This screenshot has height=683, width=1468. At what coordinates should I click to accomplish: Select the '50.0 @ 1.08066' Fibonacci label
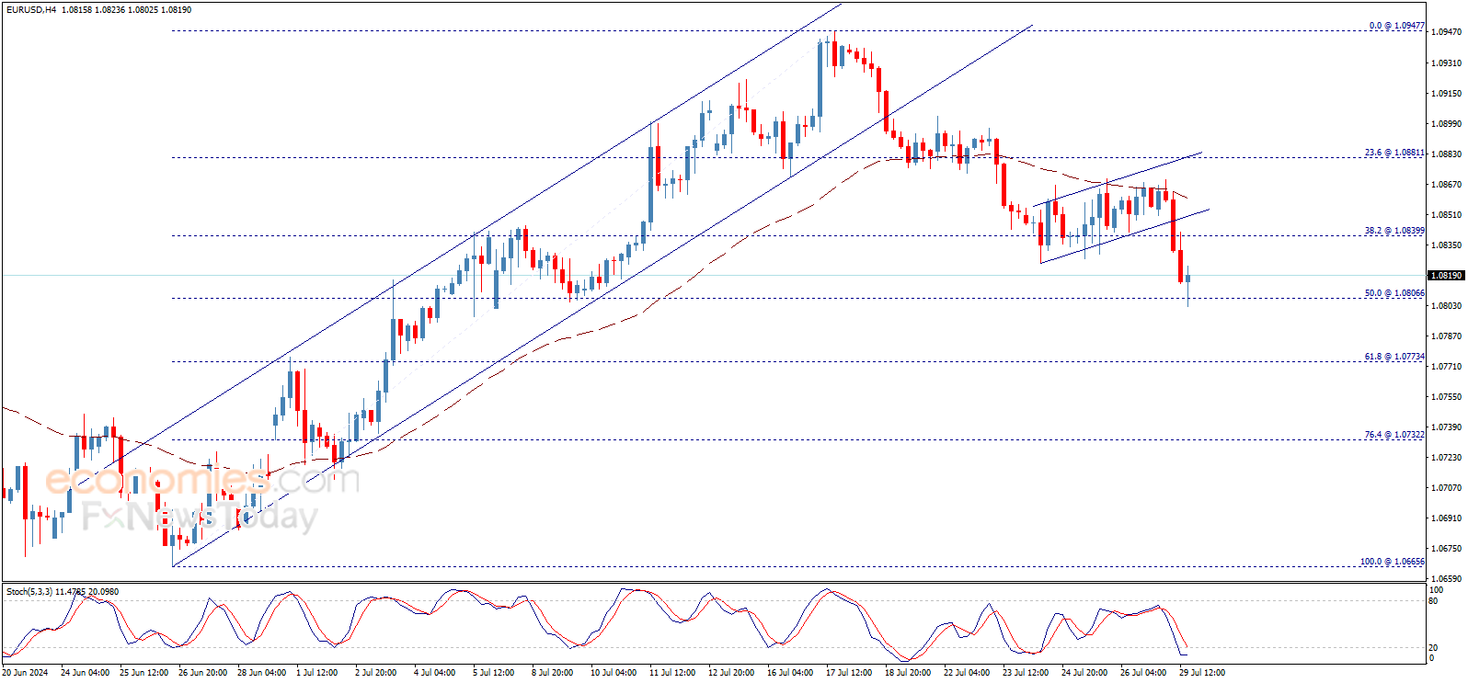click(x=1394, y=293)
